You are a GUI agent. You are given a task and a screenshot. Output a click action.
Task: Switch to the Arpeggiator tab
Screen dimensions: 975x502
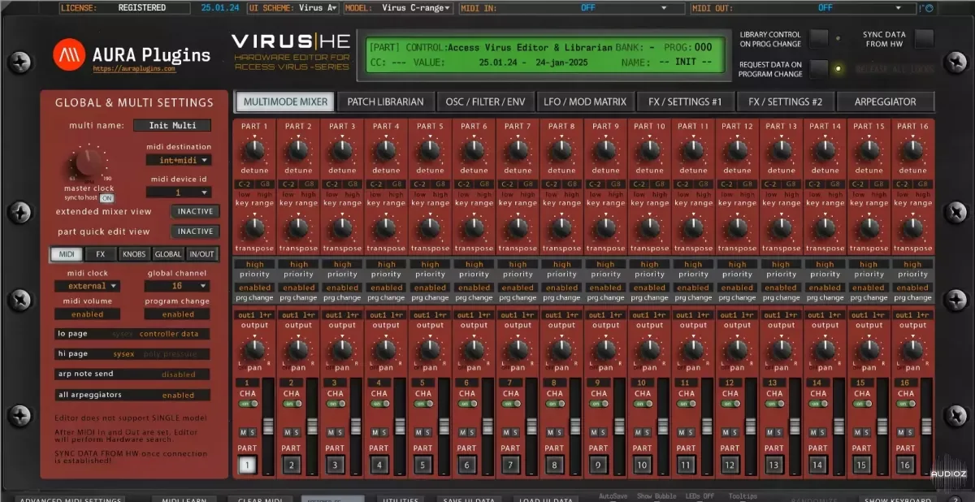pyautogui.click(x=884, y=102)
